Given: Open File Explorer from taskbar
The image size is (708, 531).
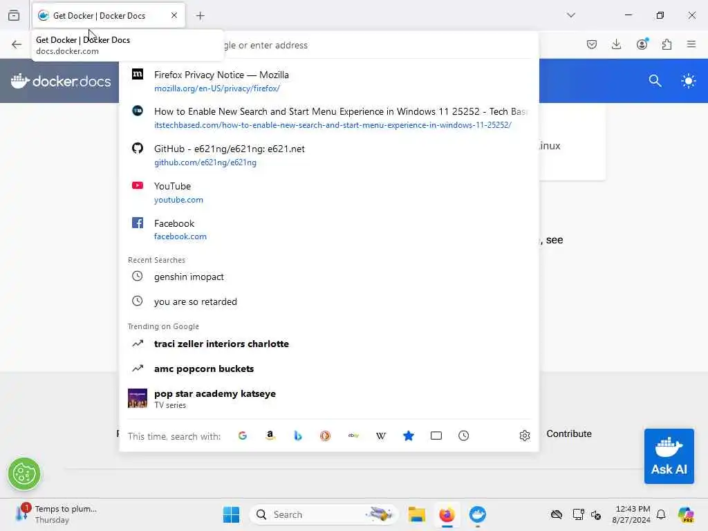Looking at the screenshot, I should pyautogui.click(x=416, y=514).
